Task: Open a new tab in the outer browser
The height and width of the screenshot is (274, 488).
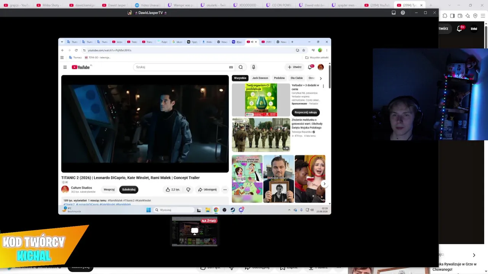Action: [431, 5]
